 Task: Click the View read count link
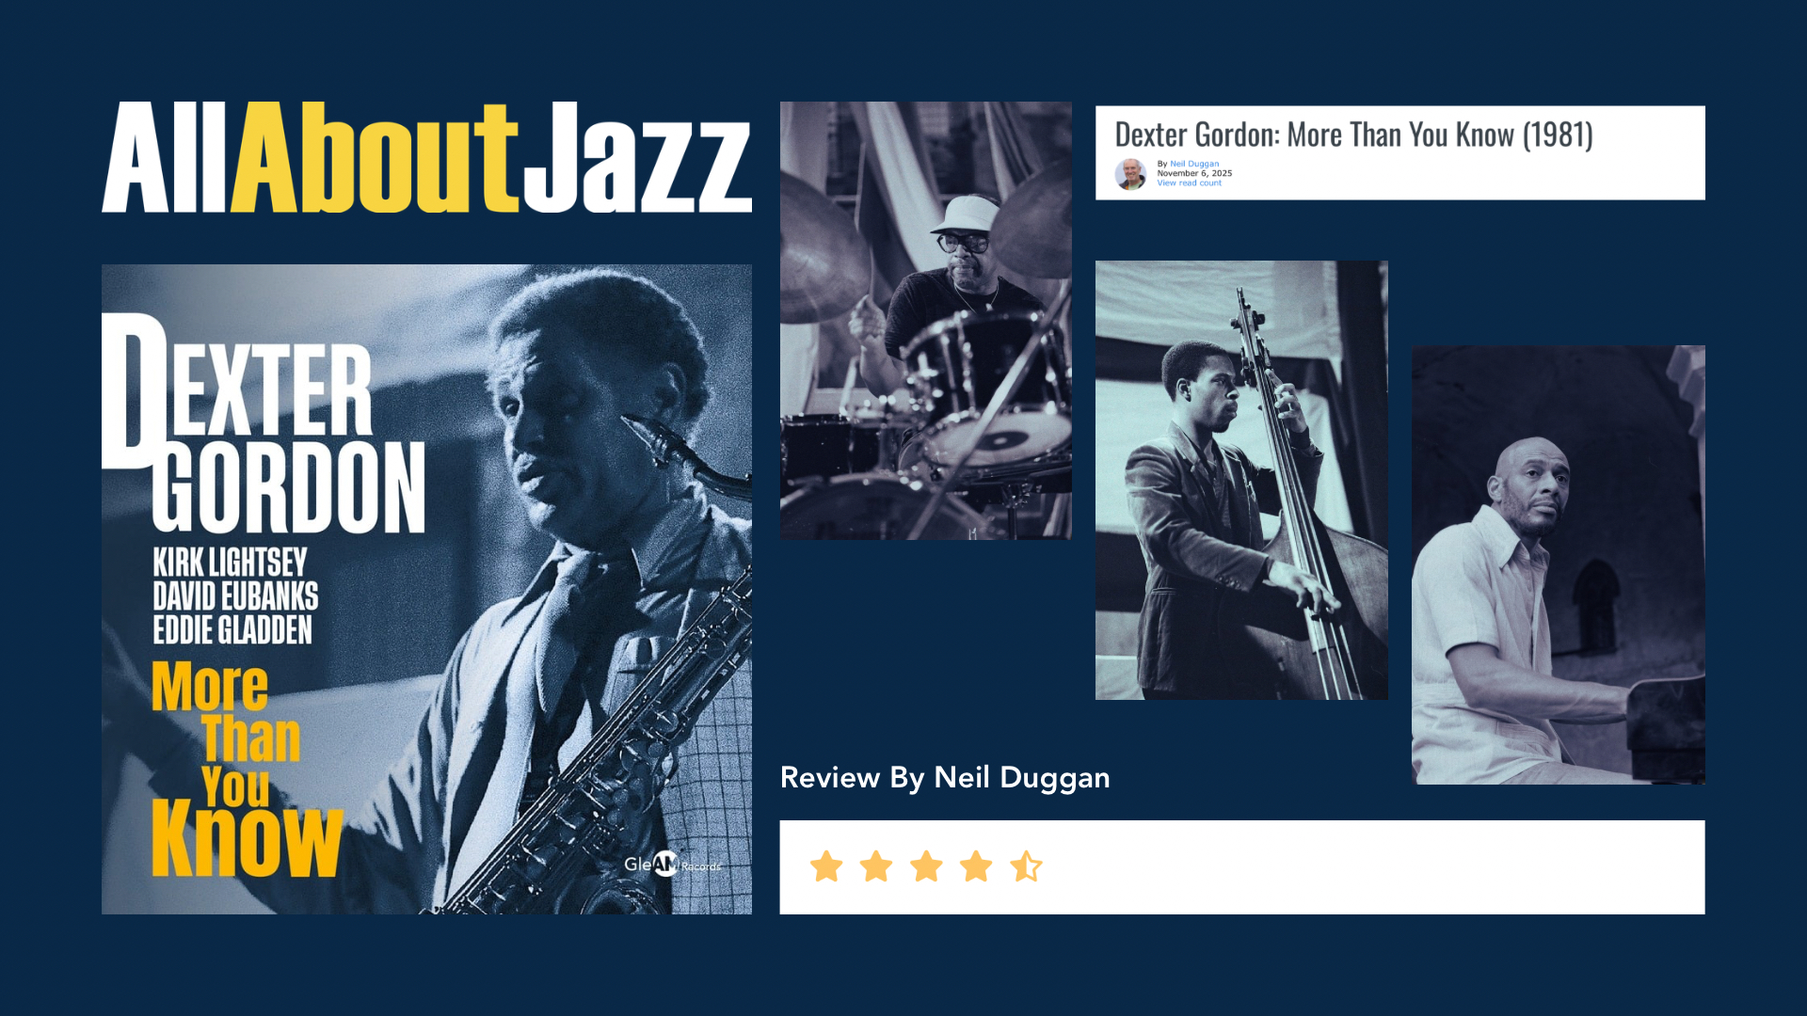coord(1190,183)
